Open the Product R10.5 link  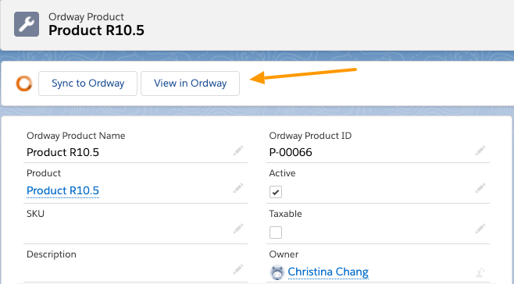63,190
